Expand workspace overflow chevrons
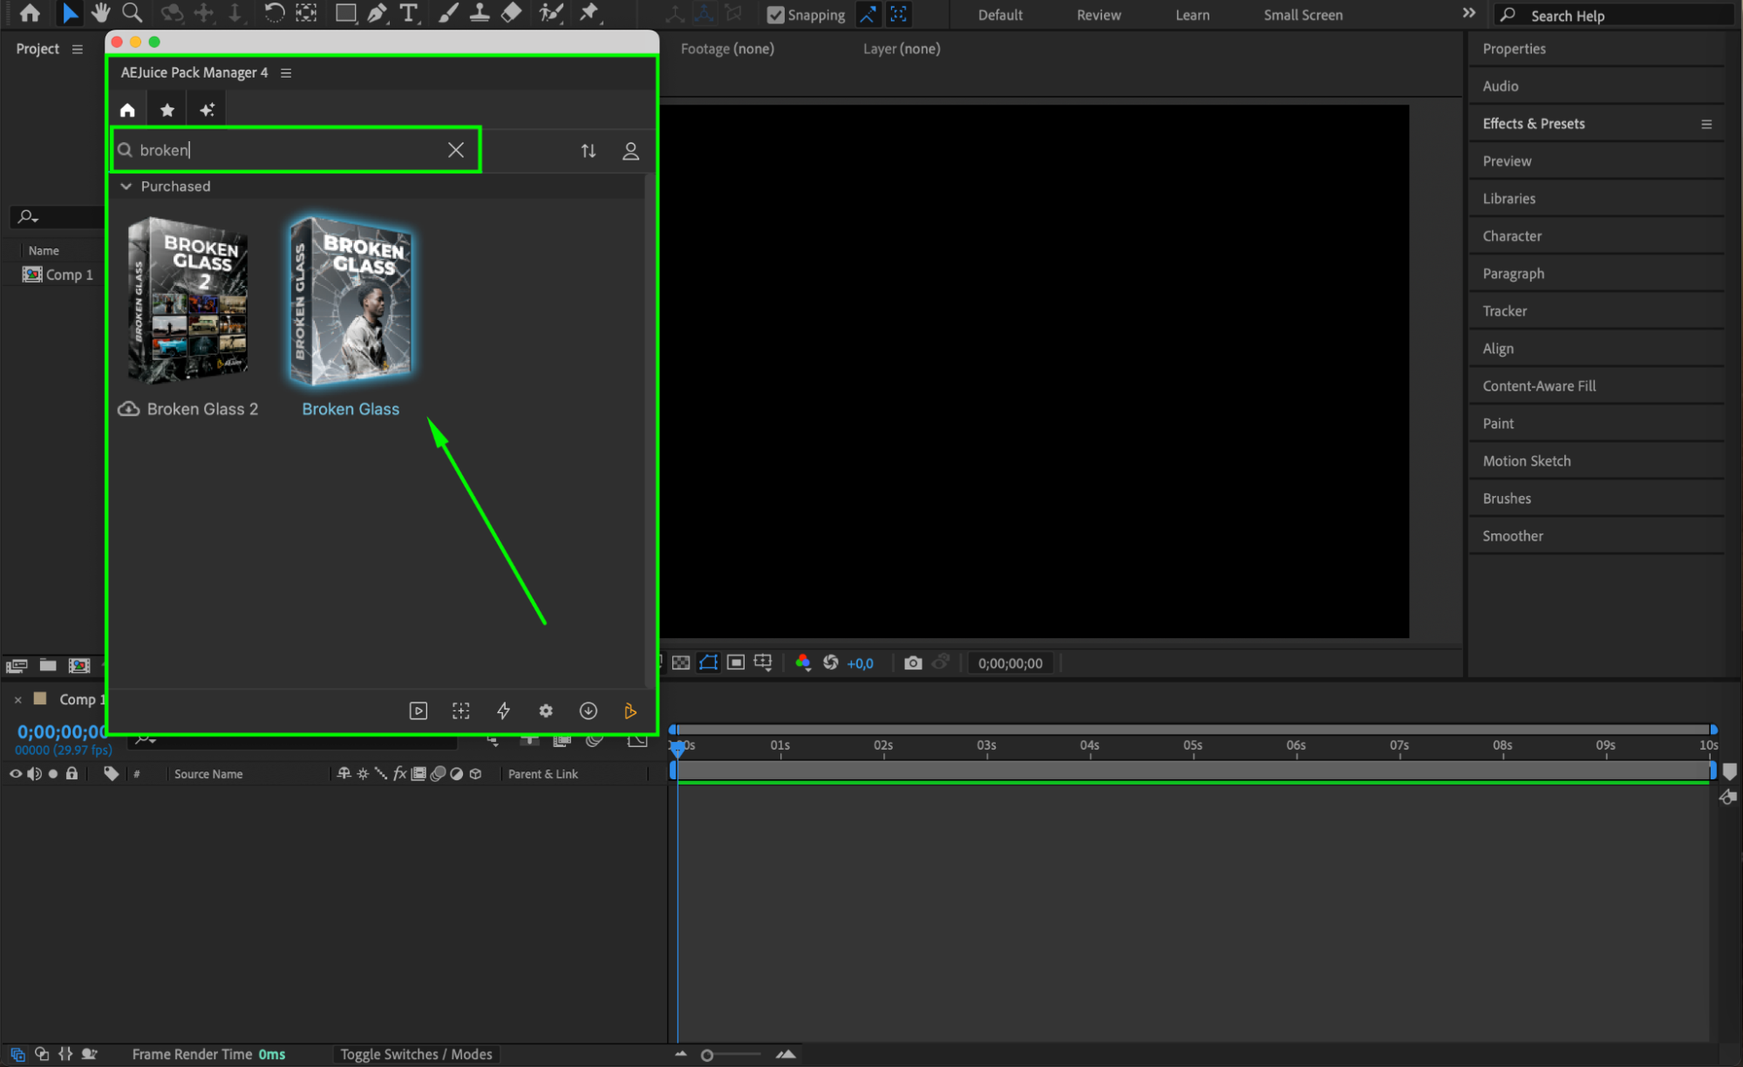 (1468, 13)
